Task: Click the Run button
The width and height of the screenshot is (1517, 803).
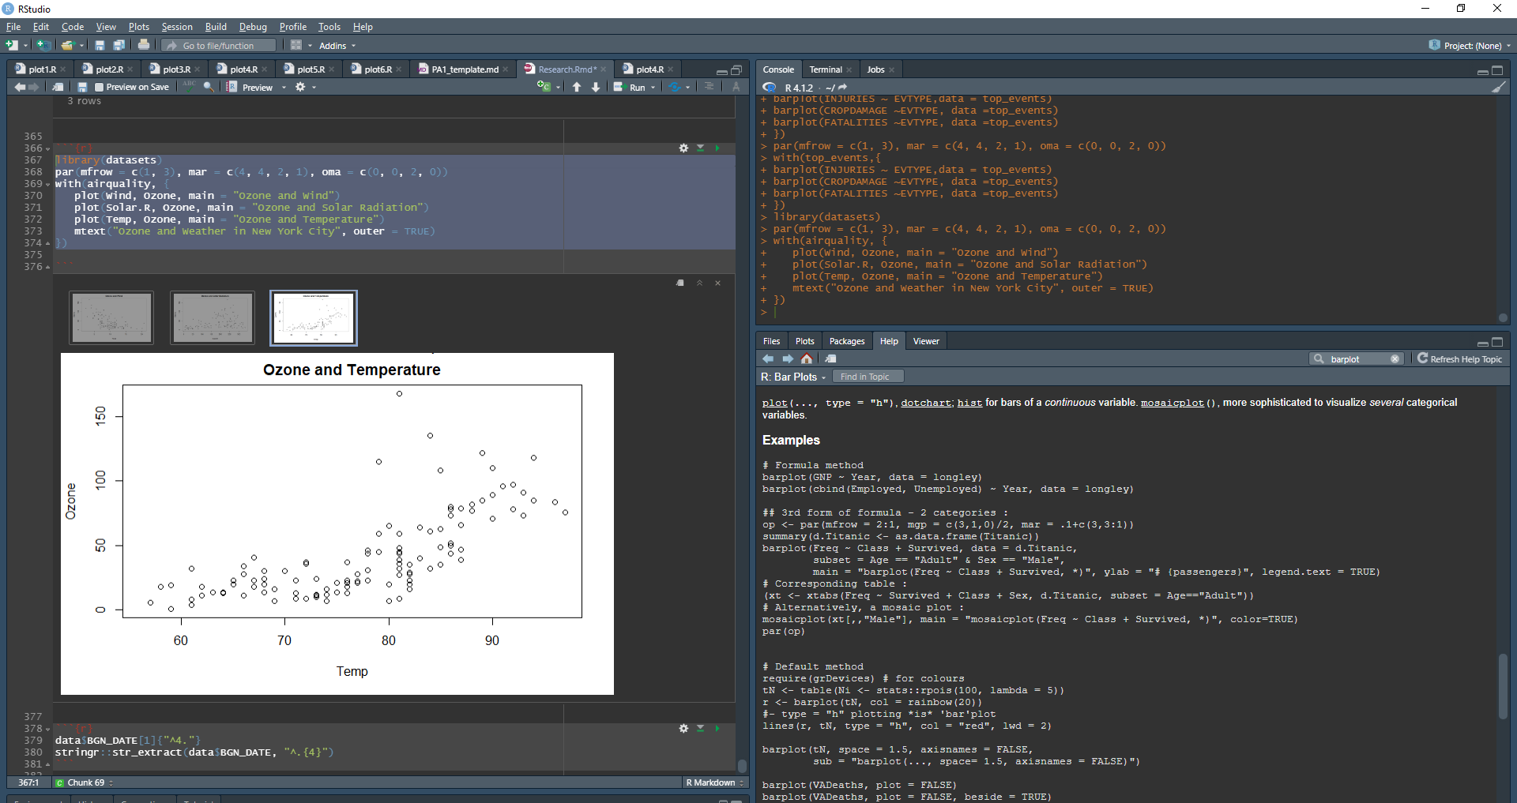Action: (631, 88)
